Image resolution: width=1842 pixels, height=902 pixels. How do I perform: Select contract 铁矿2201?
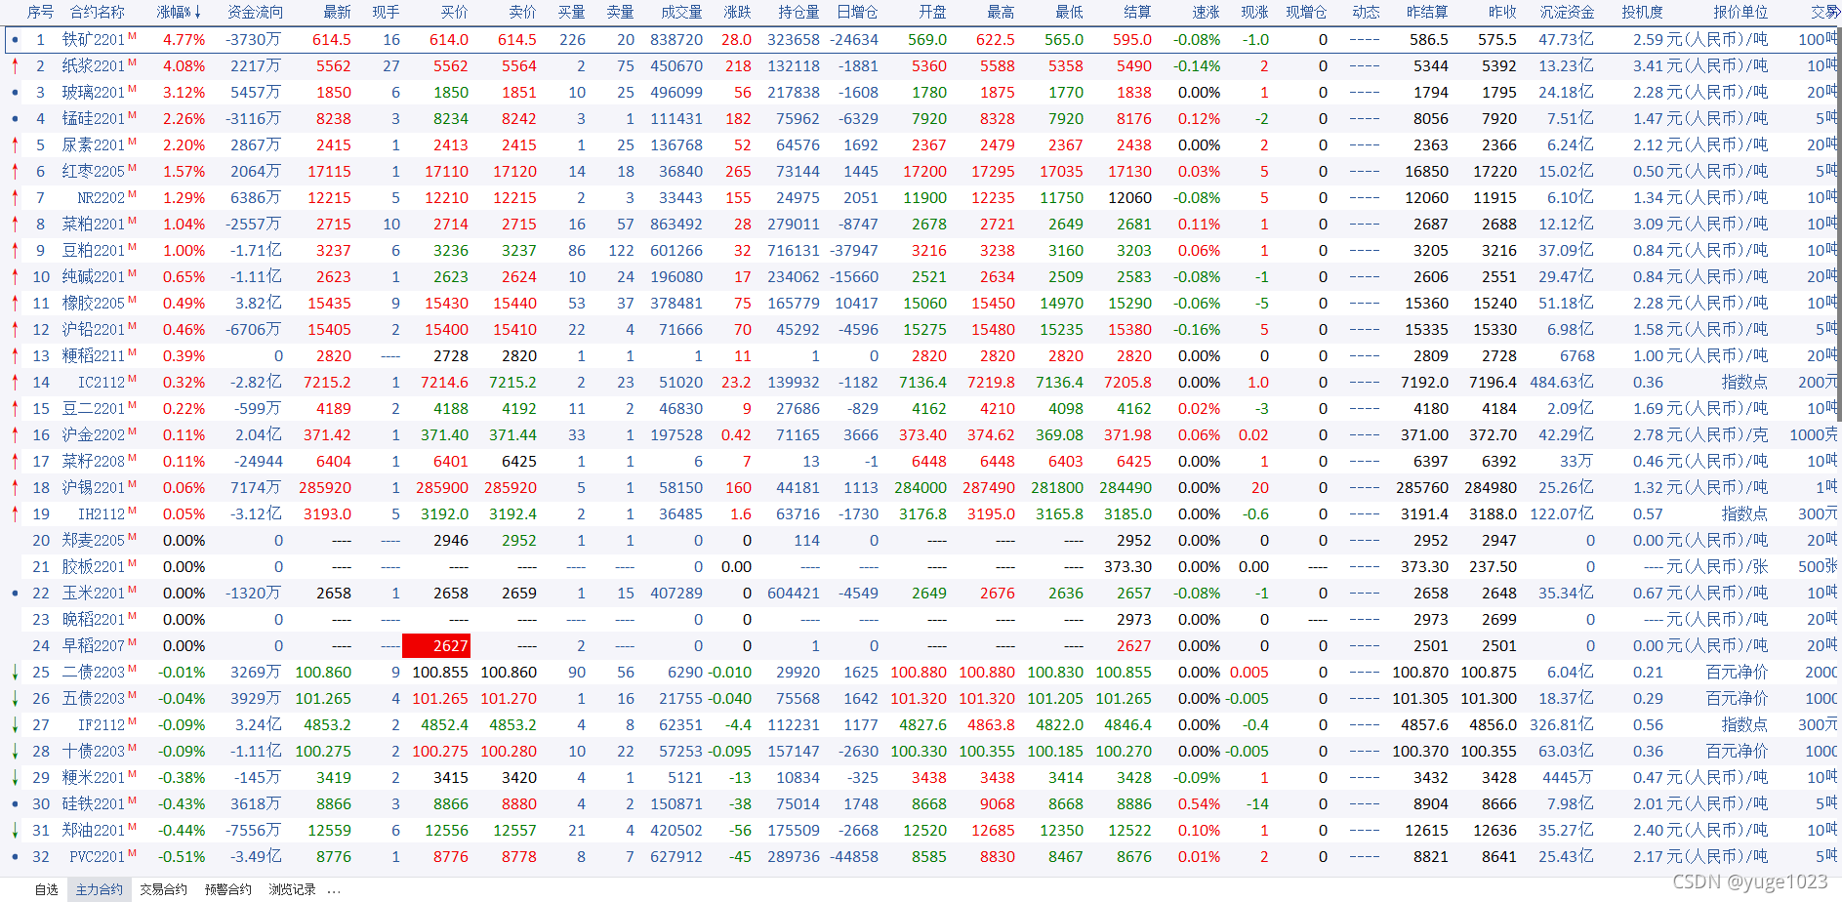(94, 40)
